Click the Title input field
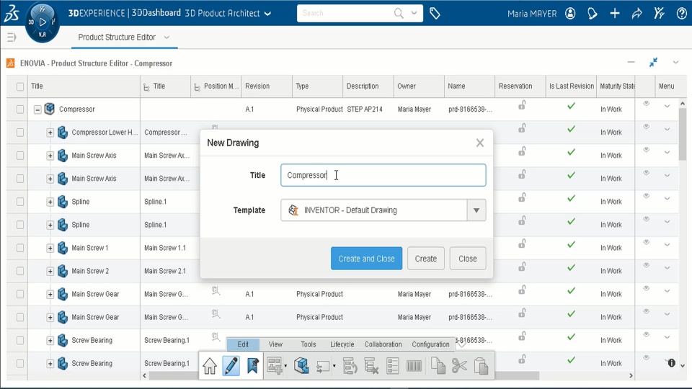The width and height of the screenshot is (692, 389). [383, 175]
